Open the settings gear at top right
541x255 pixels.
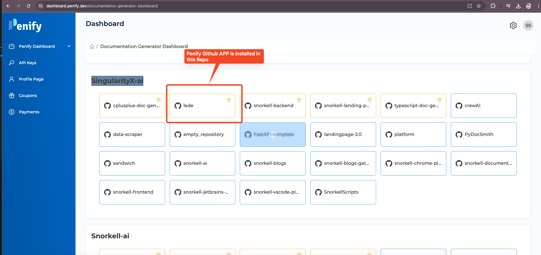tap(513, 25)
